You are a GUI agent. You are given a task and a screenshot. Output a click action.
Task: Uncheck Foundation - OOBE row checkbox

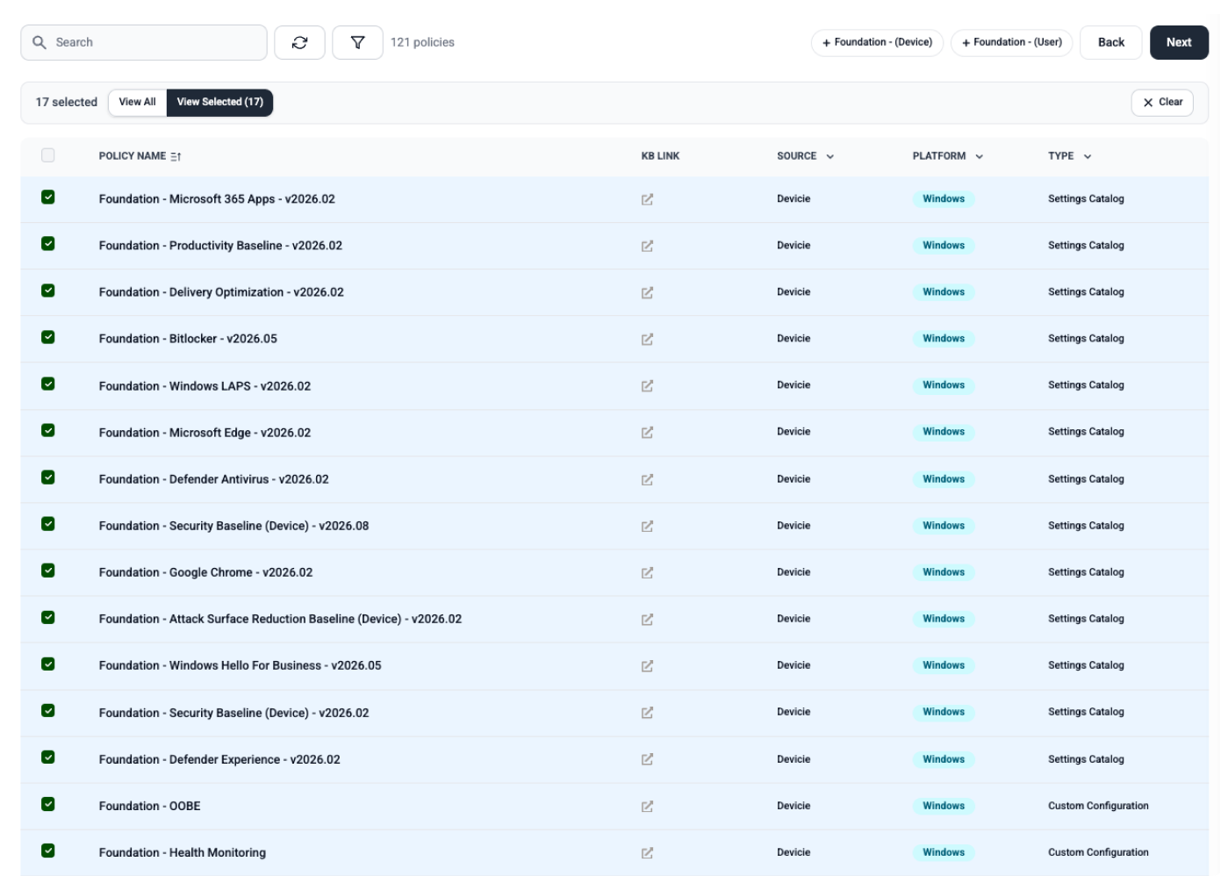[x=48, y=804]
